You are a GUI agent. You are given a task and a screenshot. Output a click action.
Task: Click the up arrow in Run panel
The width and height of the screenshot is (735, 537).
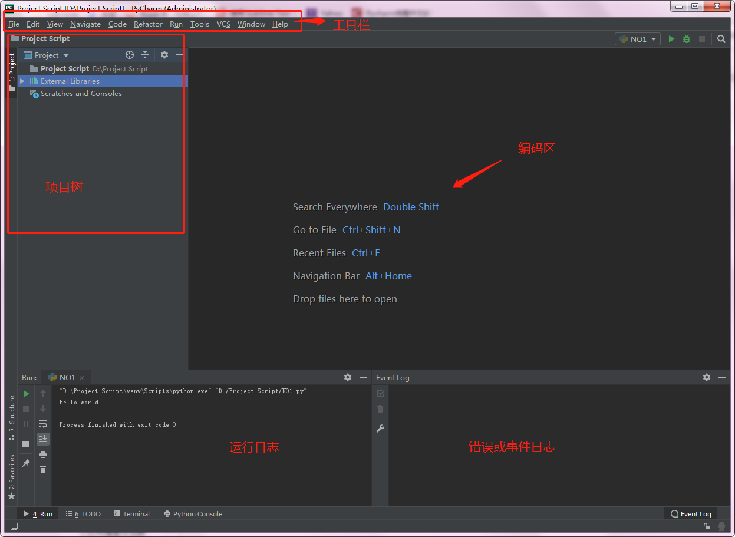43,393
